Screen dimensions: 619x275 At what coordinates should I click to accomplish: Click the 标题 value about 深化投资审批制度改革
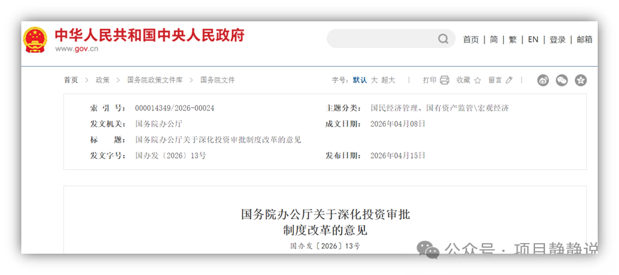tap(219, 140)
